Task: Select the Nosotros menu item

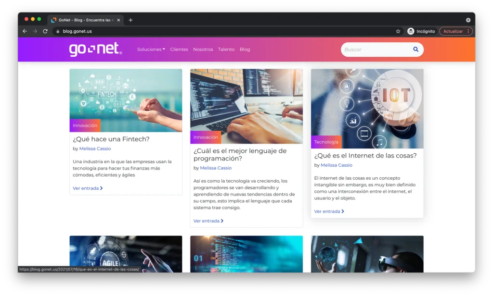Action: coord(203,49)
